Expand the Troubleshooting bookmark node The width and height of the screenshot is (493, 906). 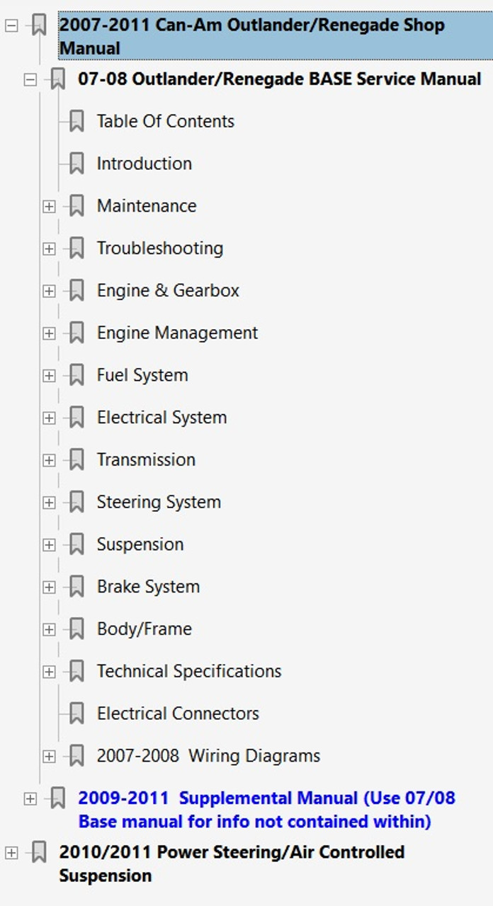pyautogui.click(x=49, y=249)
